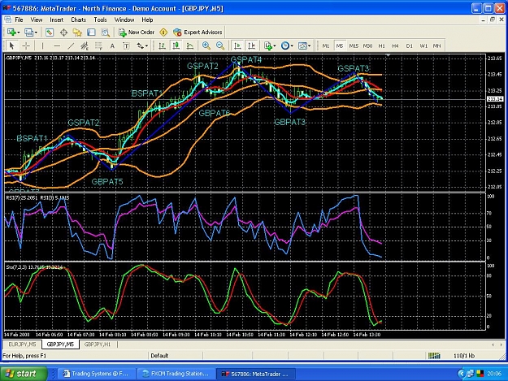Set timeframe to M30

click(367, 46)
